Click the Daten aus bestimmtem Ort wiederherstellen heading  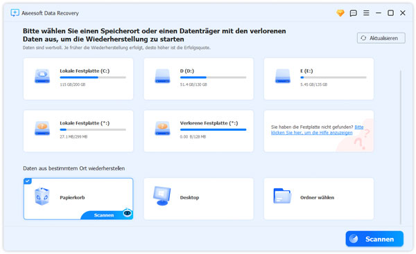[x=73, y=168]
